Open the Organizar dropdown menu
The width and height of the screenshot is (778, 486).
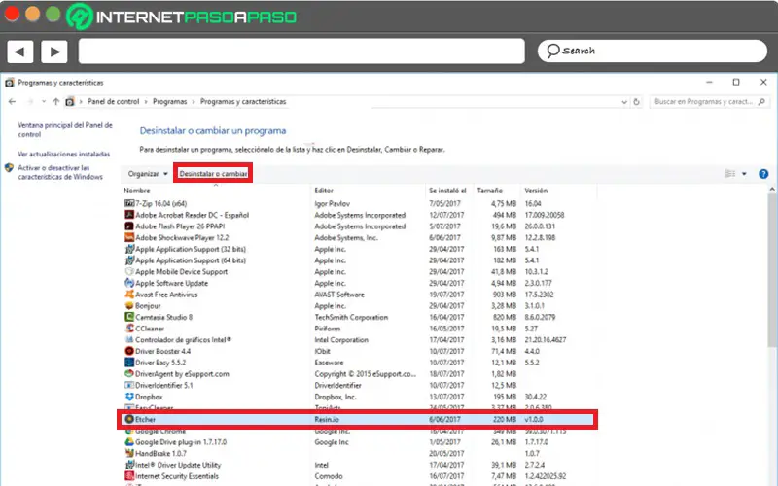148,174
